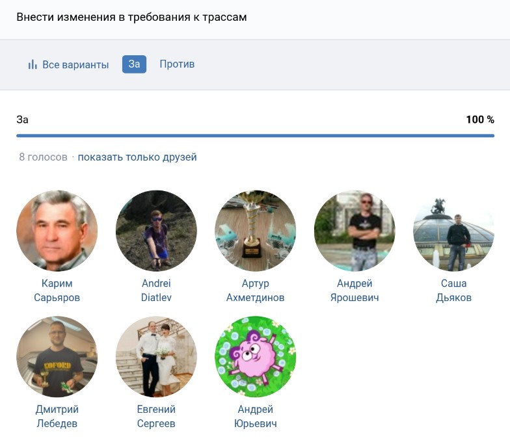
Task: Click the За 100% progress bar
Action: tap(255, 136)
